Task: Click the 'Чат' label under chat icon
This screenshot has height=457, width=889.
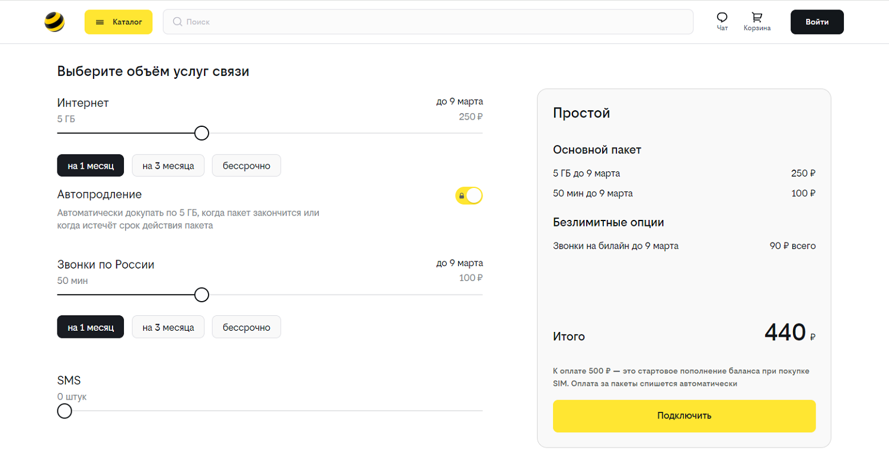Action: tap(722, 28)
